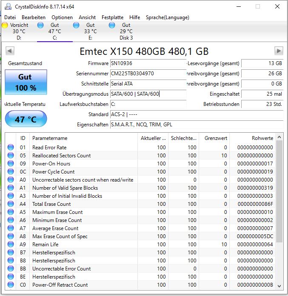The height and width of the screenshot is (296, 288).
Task: Click the scroll up arrow in SMART list
Action: click(x=279, y=137)
